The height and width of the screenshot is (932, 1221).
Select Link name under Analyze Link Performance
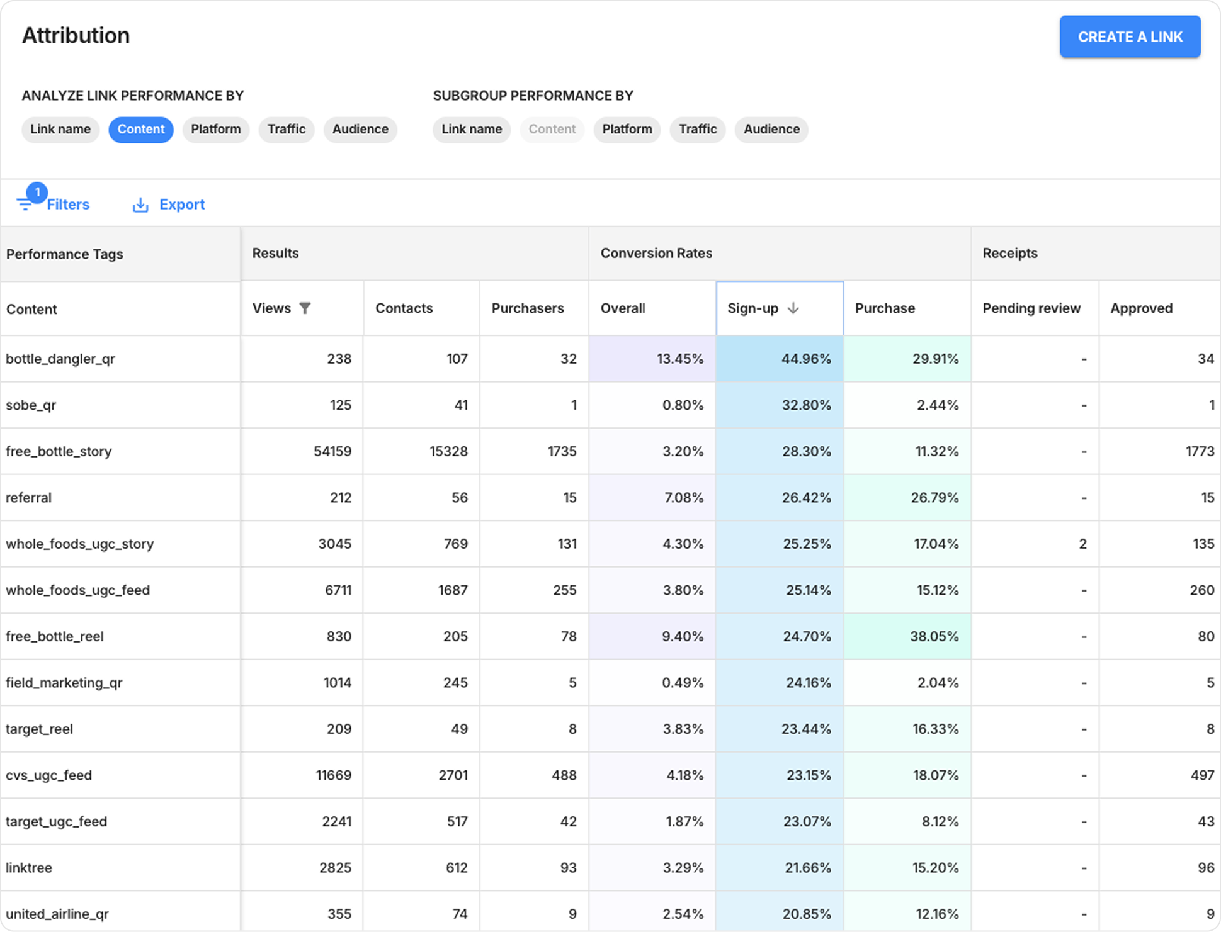tap(60, 130)
